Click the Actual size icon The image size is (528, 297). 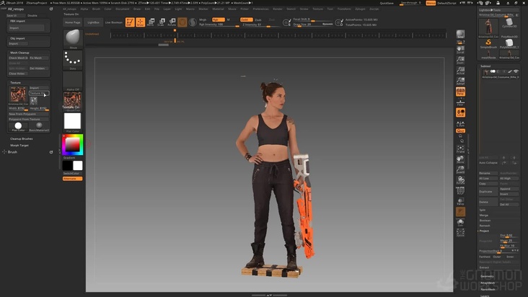[x=460, y=71]
